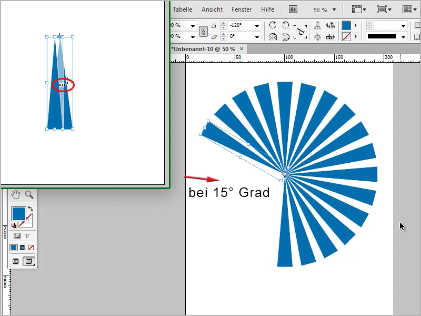The width and height of the screenshot is (421, 316).
Task: Toggle constrain proportions chain-link button
Action: pos(203,32)
